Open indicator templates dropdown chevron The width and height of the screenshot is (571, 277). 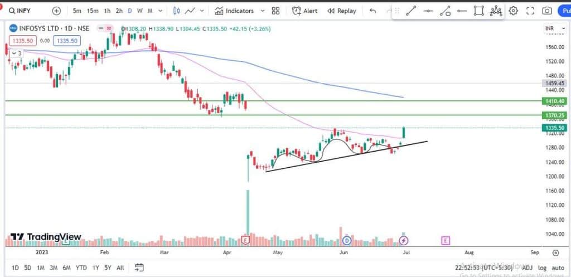tap(263, 11)
